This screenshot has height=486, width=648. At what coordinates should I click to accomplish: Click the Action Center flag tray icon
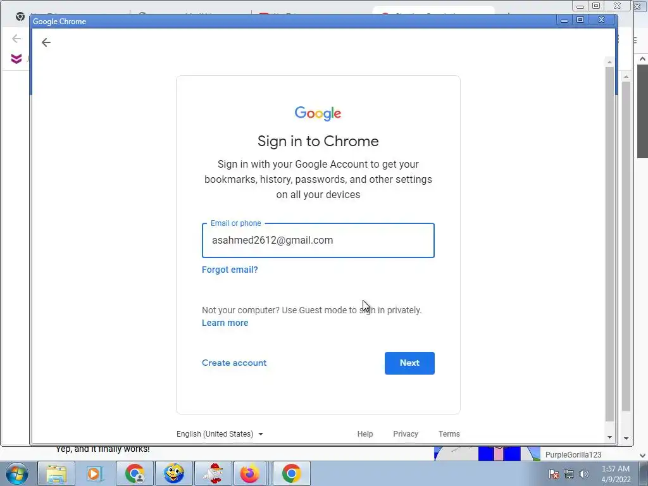[x=554, y=474]
